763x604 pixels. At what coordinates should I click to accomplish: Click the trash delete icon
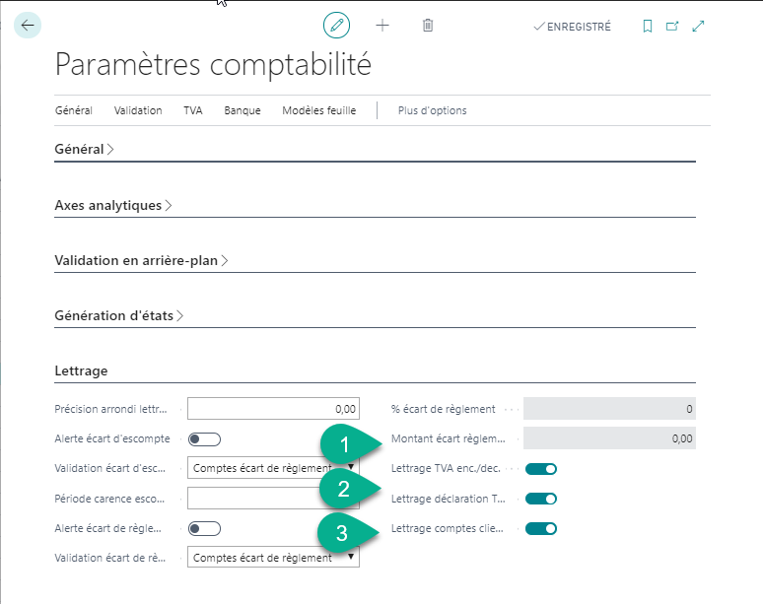(428, 26)
